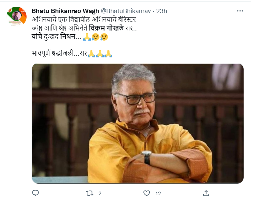Click the reply speech bubble icon
Viewport: 253px width, 201px height.
pos(35,193)
